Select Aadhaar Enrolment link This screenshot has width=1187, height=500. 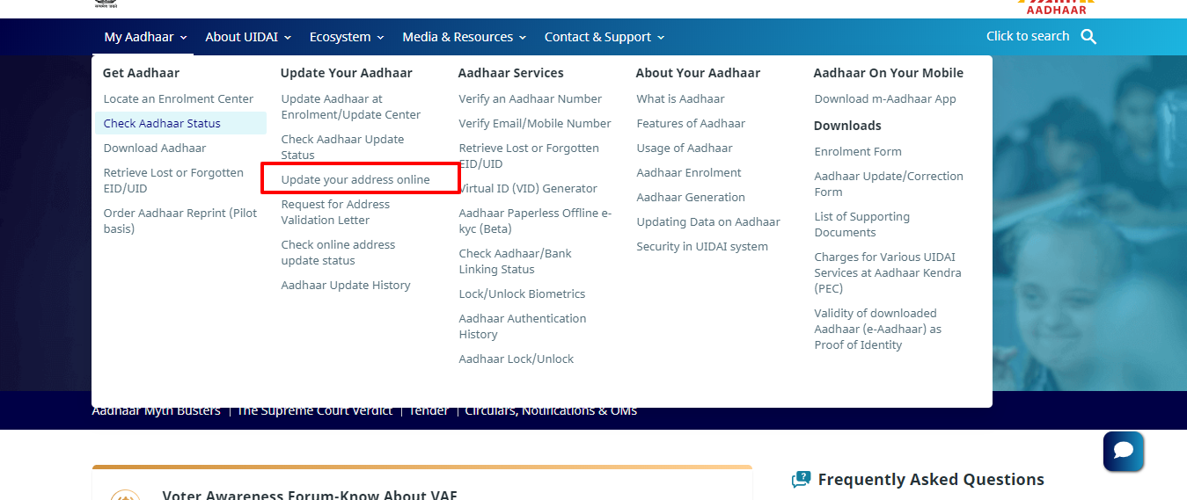[689, 173]
